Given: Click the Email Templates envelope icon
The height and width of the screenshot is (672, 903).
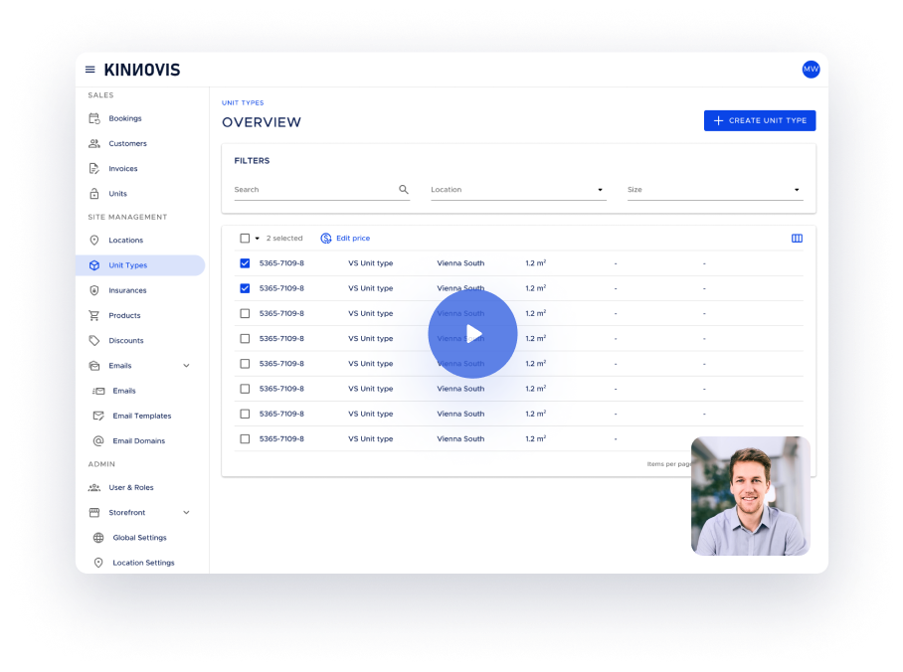Looking at the screenshot, I should point(98,416).
